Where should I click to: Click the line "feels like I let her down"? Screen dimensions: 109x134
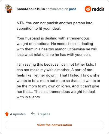(x=58, y=75)
